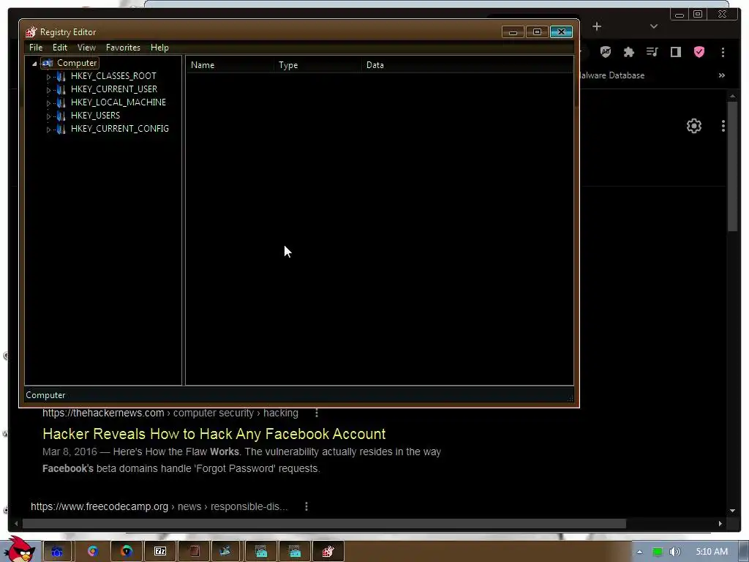Image resolution: width=749 pixels, height=562 pixels.
Task: Select HKEY_CLASSES_ROOT in the tree
Action: click(x=113, y=76)
